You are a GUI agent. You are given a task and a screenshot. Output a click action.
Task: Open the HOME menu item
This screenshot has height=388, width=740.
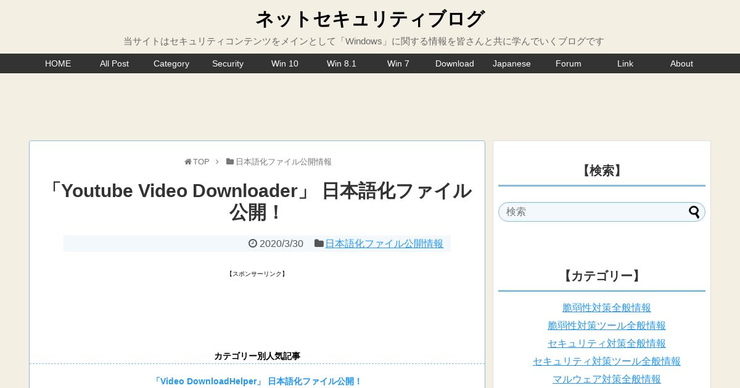click(x=58, y=63)
